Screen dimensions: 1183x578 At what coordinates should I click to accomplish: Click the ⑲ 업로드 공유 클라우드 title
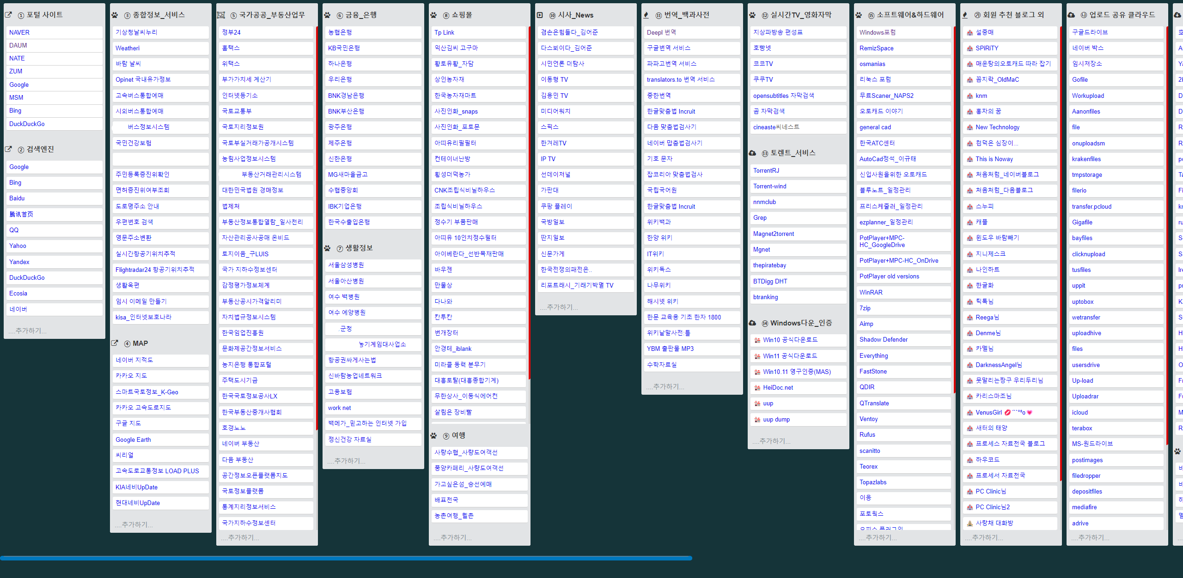point(1118,15)
